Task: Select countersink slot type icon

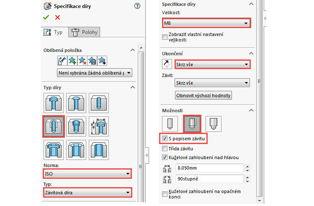Action: [76, 150]
